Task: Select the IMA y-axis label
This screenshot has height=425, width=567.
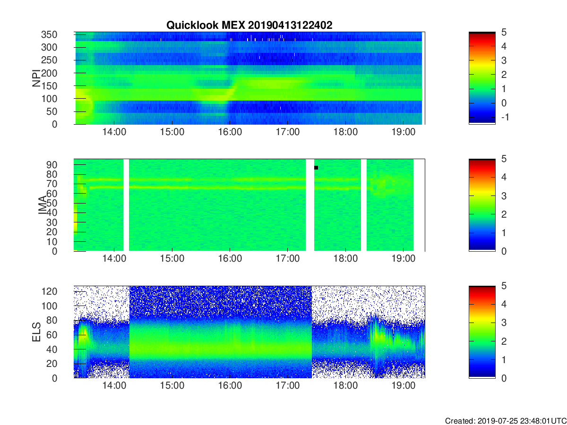Action: click(x=42, y=205)
